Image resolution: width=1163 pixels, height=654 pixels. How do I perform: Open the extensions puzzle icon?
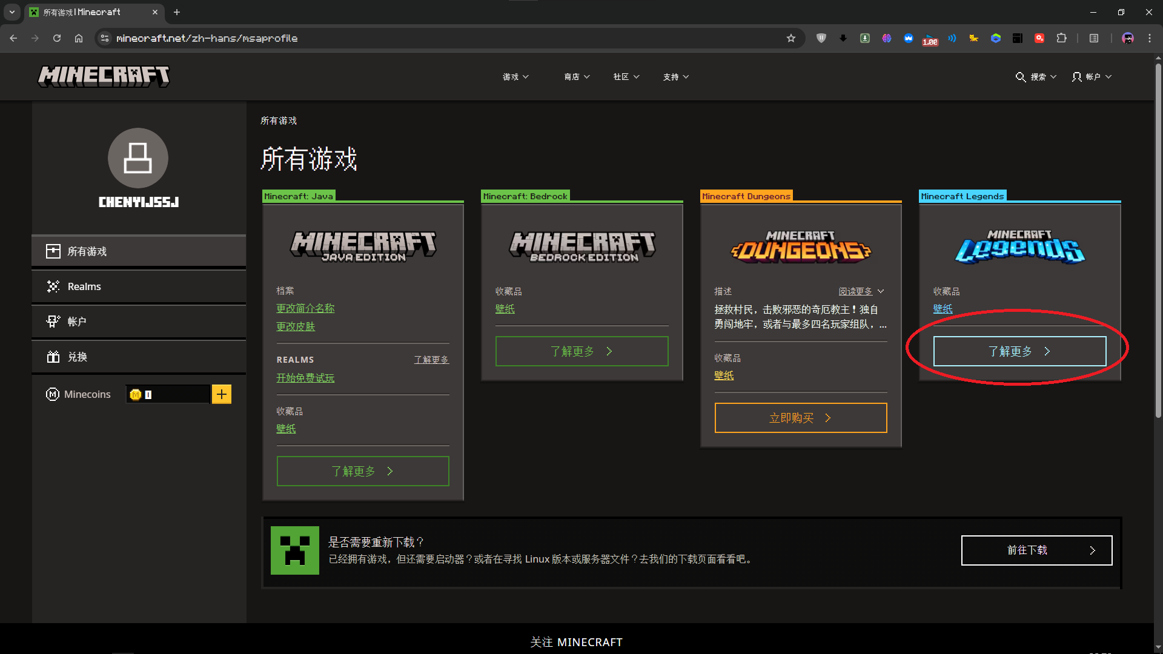[x=1061, y=38]
